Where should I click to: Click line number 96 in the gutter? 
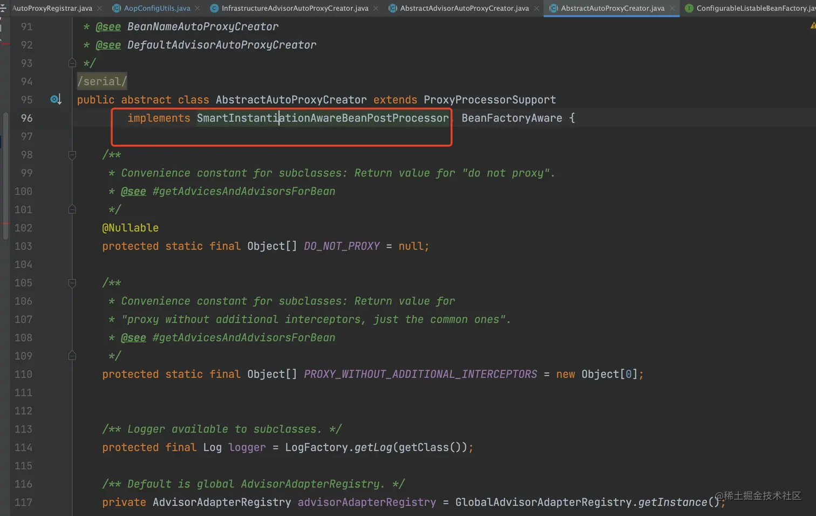(26, 118)
